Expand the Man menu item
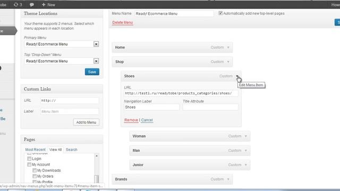Viewport: 340px width, 191px height. pos(245,151)
